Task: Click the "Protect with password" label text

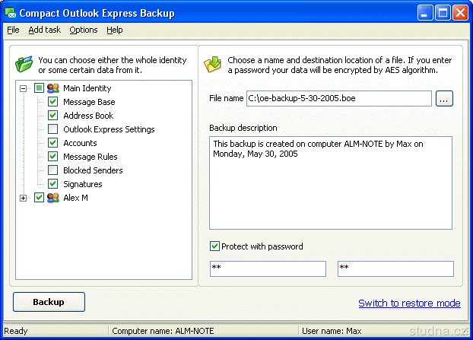Action: pos(262,246)
